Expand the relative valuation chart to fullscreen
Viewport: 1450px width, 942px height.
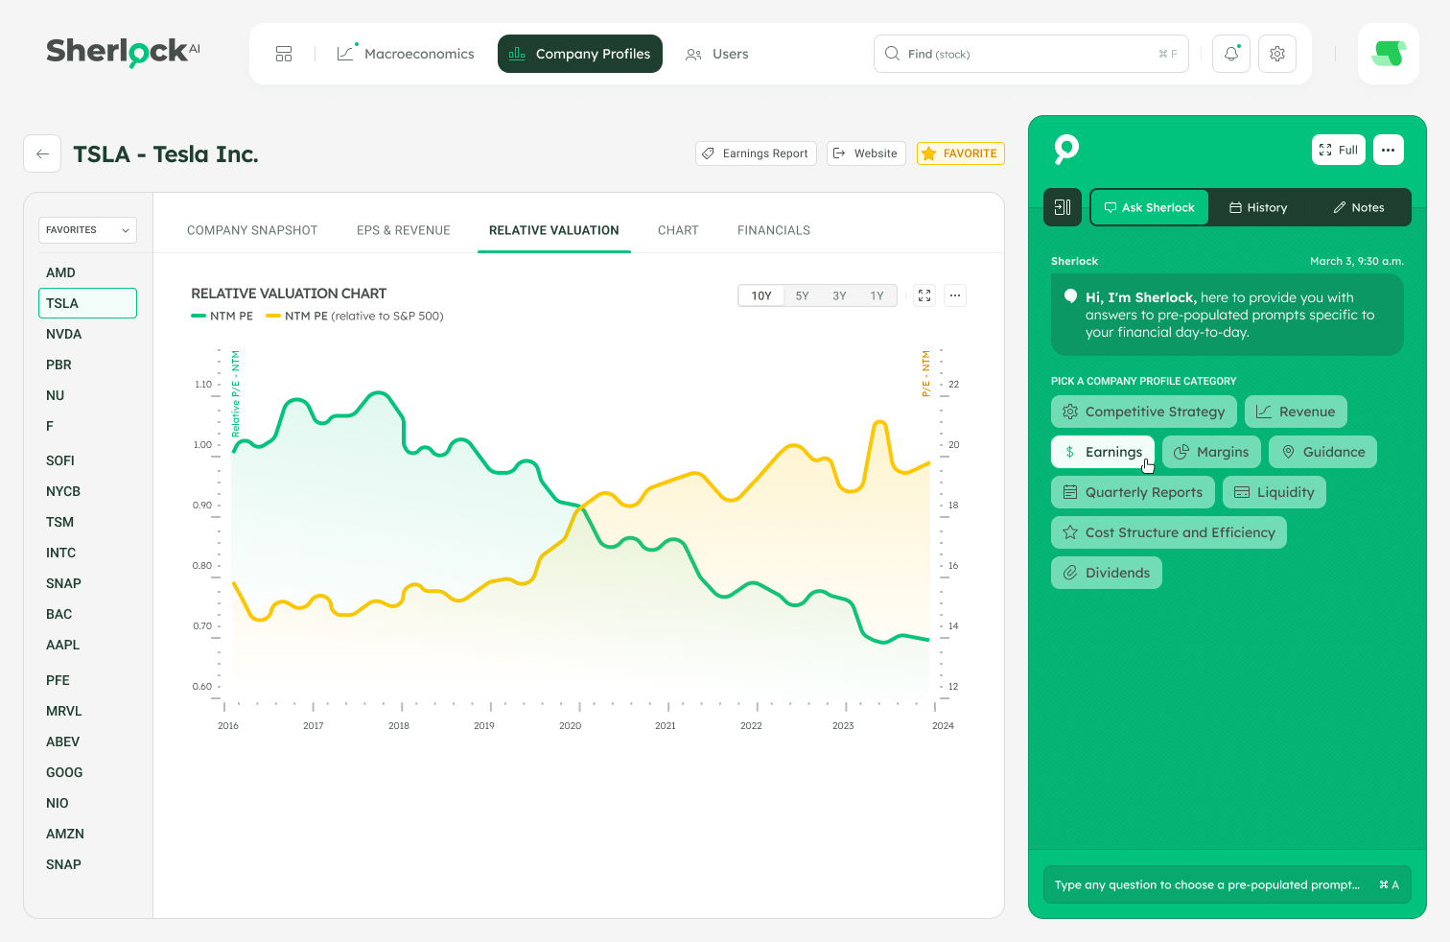924,295
